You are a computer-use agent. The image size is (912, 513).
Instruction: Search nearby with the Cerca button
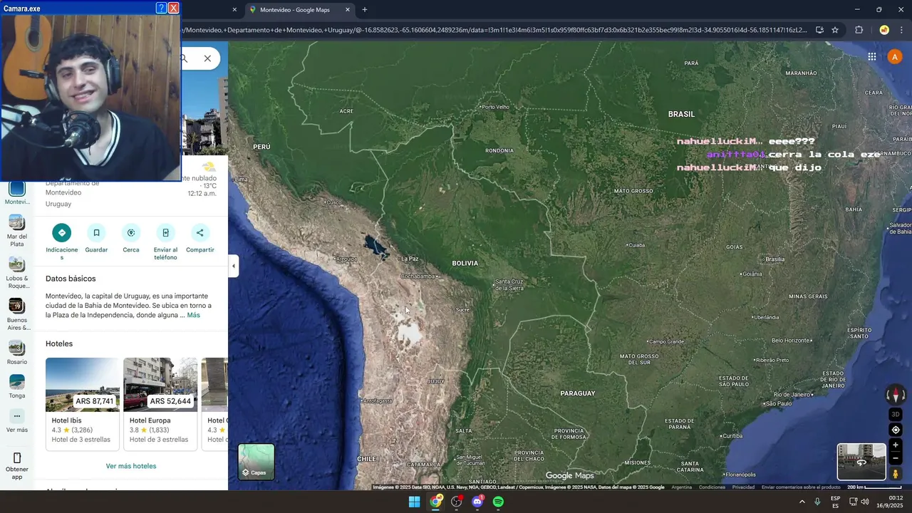[131, 239]
